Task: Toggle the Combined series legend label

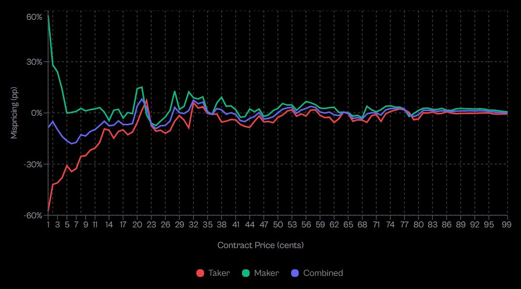Action: tap(323, 273)
